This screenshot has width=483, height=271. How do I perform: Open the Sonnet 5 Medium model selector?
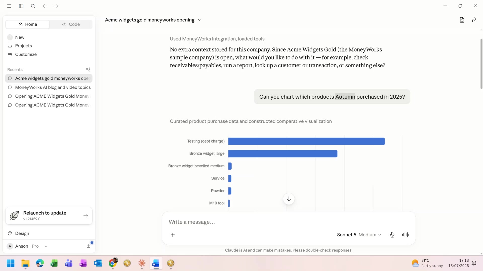click(x=359, y=235)
